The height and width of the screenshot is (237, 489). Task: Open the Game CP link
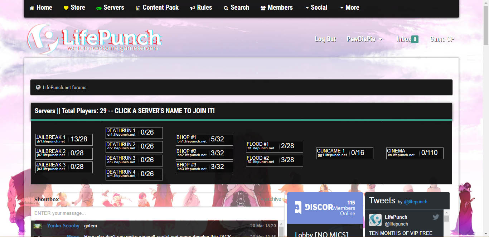tap(442, 39)
